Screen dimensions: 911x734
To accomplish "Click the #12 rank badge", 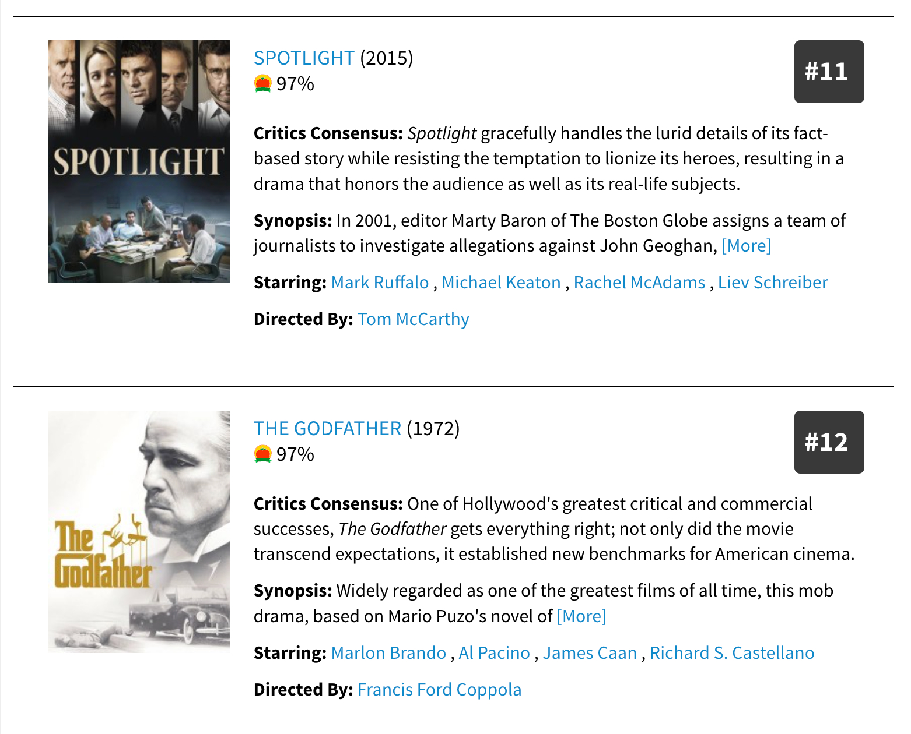I will pyautogui.click(x=829, y=442).
